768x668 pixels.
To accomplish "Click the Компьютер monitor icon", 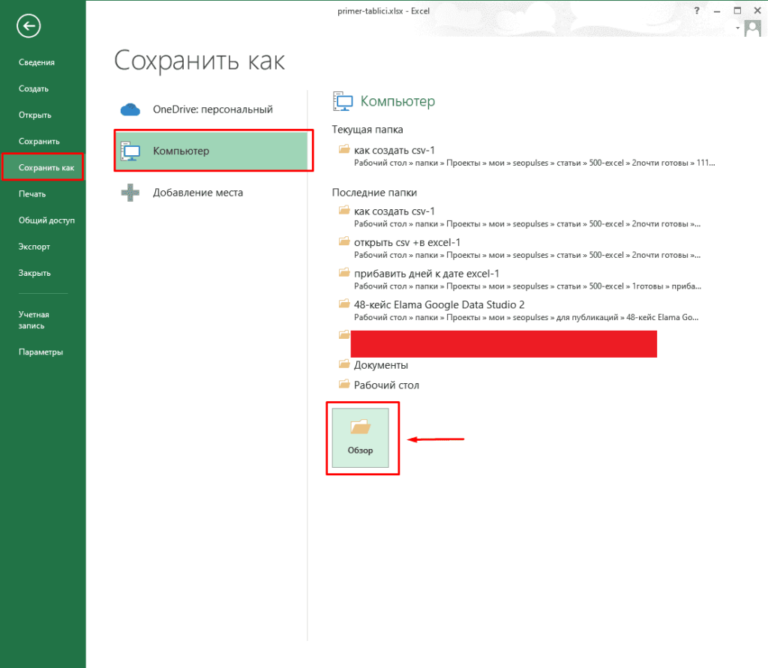I will (130, 151).
